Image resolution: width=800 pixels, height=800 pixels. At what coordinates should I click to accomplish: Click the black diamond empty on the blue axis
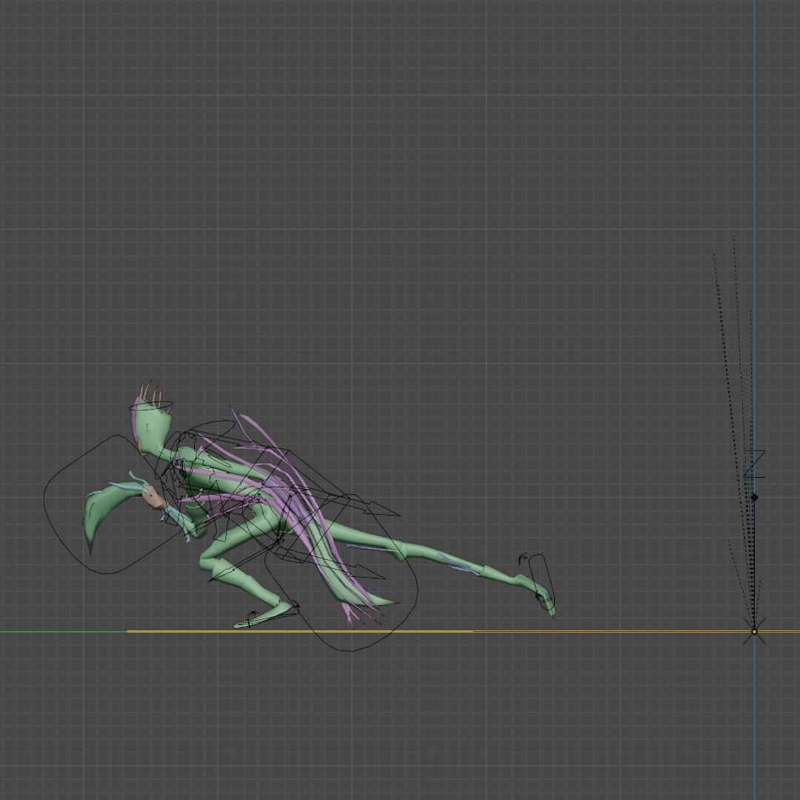pyautogui.click(x=755, y=497)
